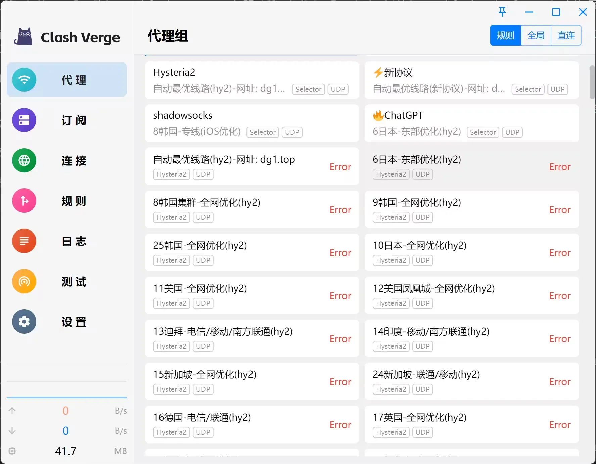Select the 11美国-全网优化(hy2) proxy node
The image size is (596, 464).
[235, 295]
